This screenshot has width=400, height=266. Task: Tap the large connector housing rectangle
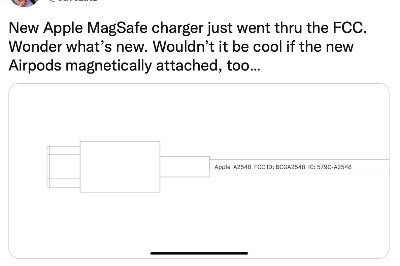[120, 167]
